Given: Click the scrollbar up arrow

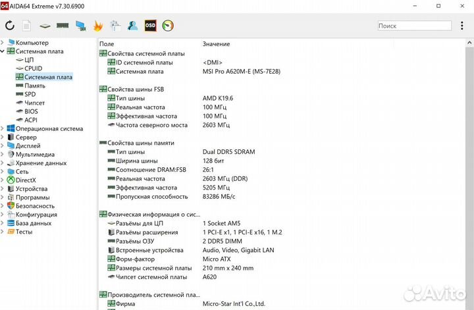Looking at the screenshot, I should 469,43.
